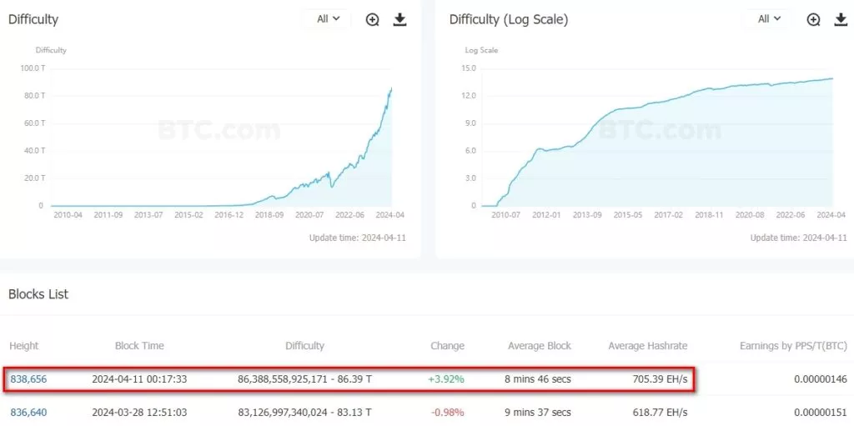Image resolution: width=854 pixels, height=426 pixels.
Task: Download the Difficulty chart data
Action: click(399, 20)
